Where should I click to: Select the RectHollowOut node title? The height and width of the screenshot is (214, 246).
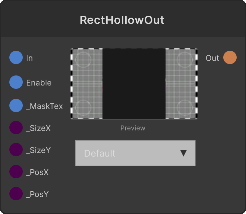(x=122, y=20)
